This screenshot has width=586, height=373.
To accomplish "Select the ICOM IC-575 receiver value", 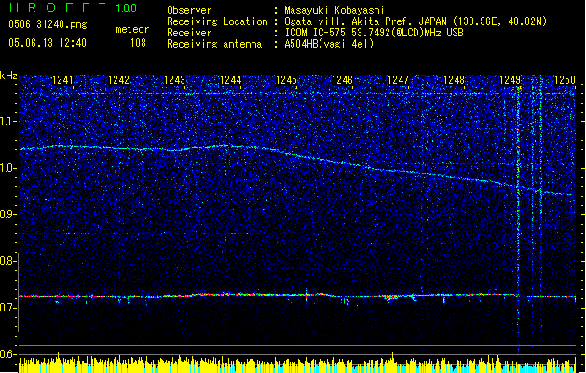I will pyautogui.click(x=374, y=33).
